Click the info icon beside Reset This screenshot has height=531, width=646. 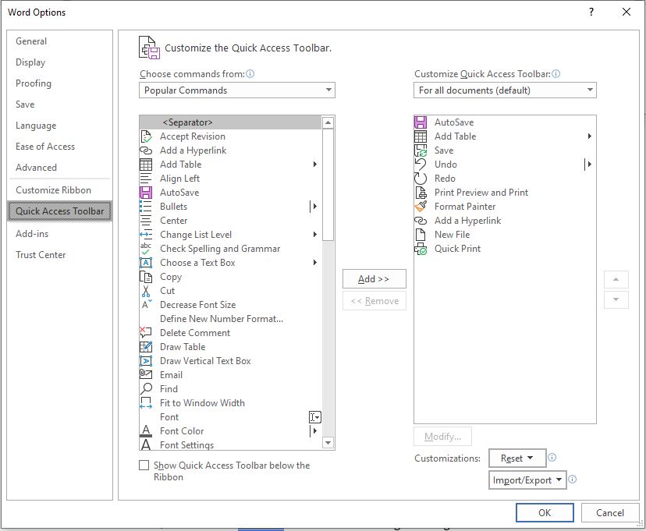(x=552, y=458)
